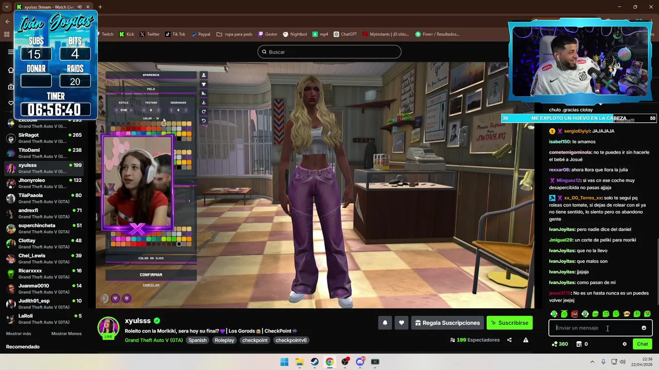Open the Paypal bookmark
Screen dimensions: 659x370
(201, 34)
